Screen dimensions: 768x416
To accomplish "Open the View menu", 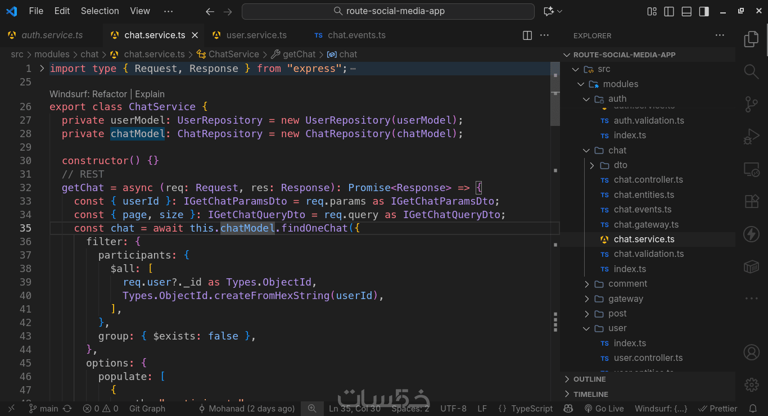I will (x=140, y=11).
